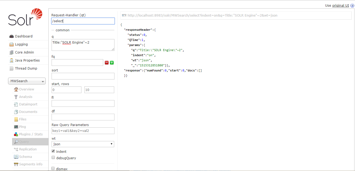
Task: Click the Core Admin server icon
Action: click(x=11, y=52)
